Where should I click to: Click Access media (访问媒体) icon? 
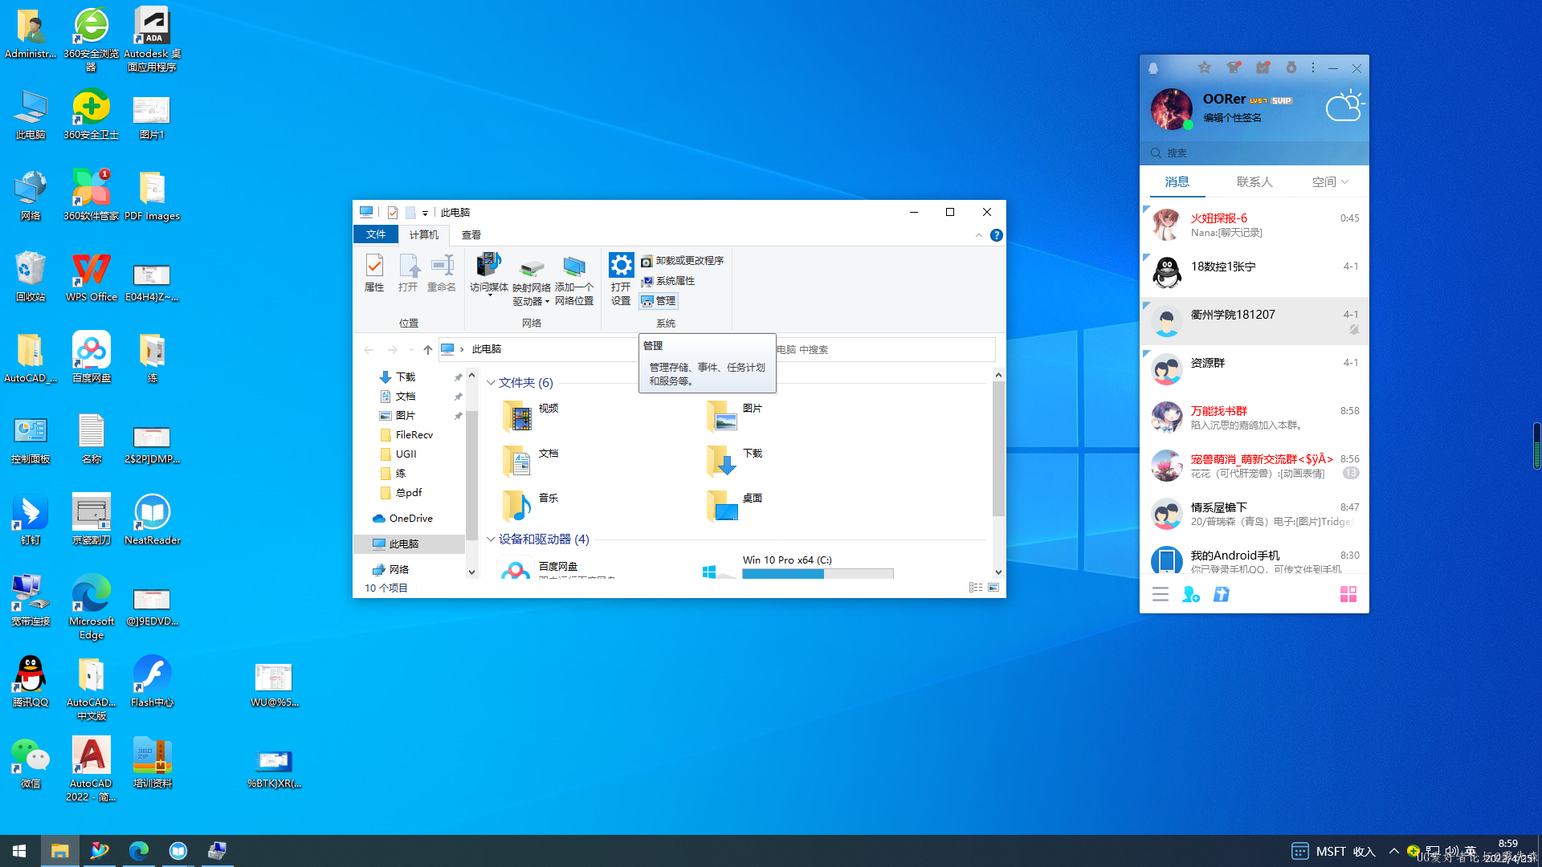489,273
